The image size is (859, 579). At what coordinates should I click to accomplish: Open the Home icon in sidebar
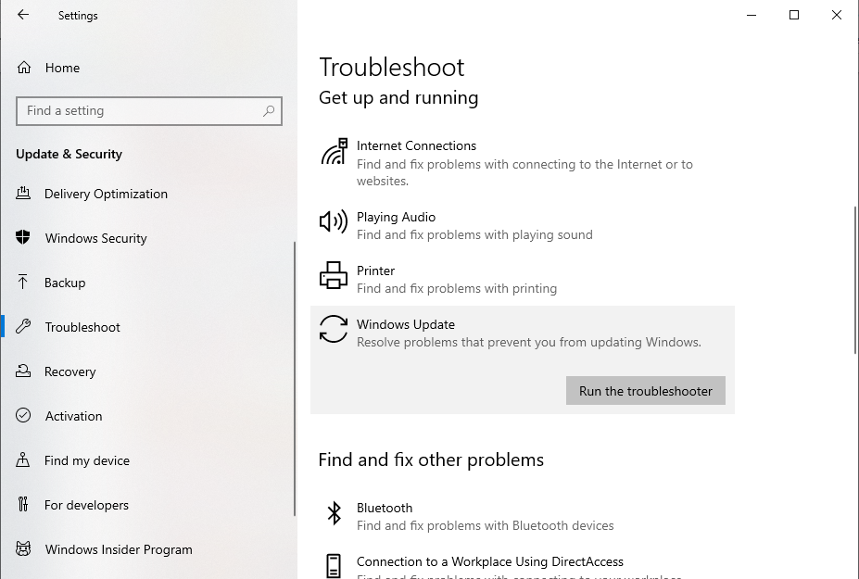pos(24,68)
